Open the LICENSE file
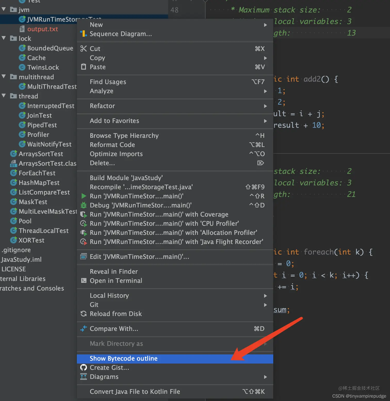The image size is (390, 401). pyautogui.click(x=14, y=269)
